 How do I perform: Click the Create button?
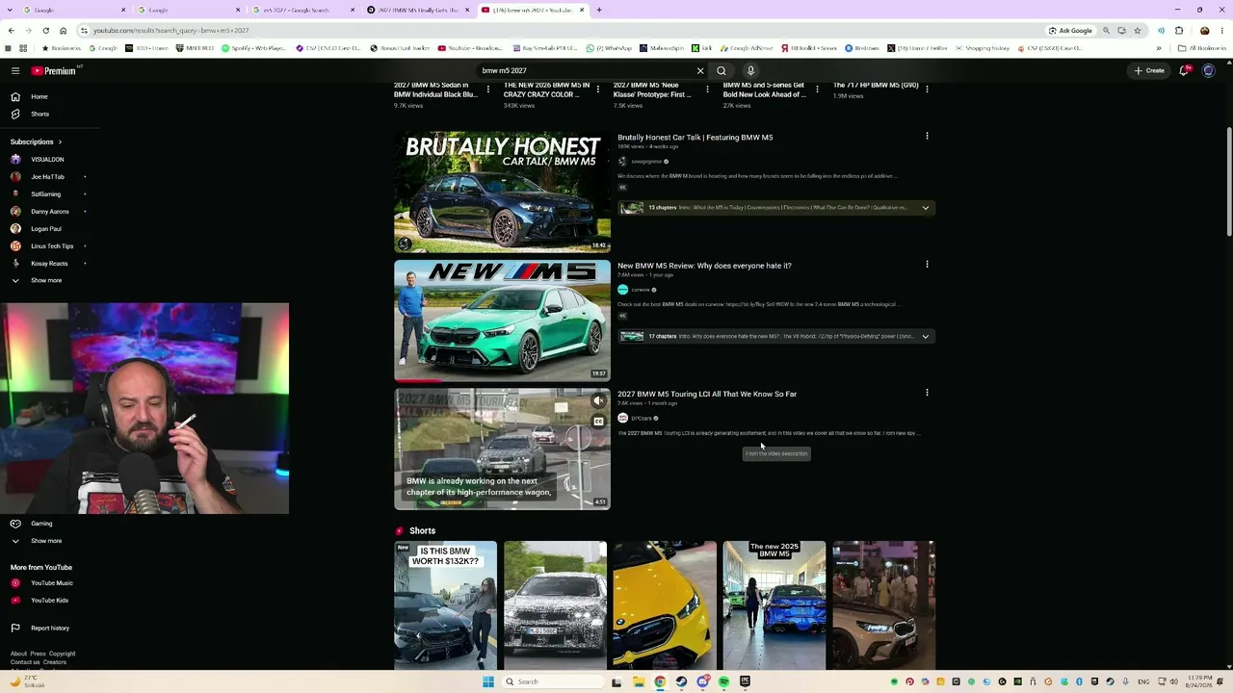1149,70
